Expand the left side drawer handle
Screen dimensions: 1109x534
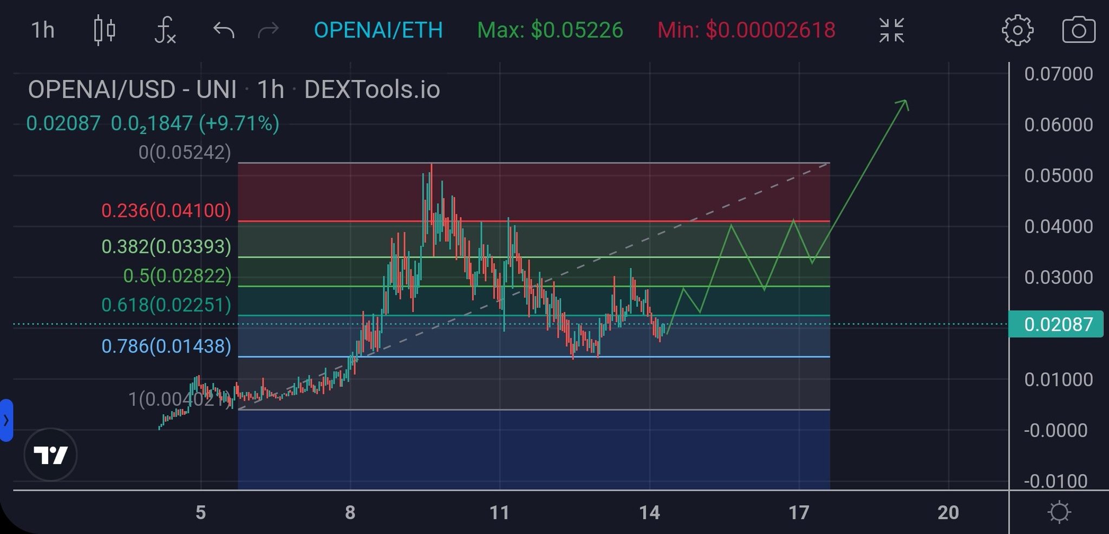click(6, 420)
